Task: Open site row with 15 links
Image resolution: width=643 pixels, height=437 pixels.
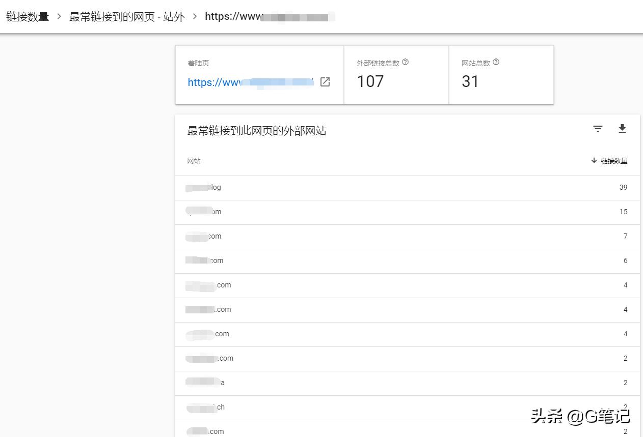Action: pos(408,212)
